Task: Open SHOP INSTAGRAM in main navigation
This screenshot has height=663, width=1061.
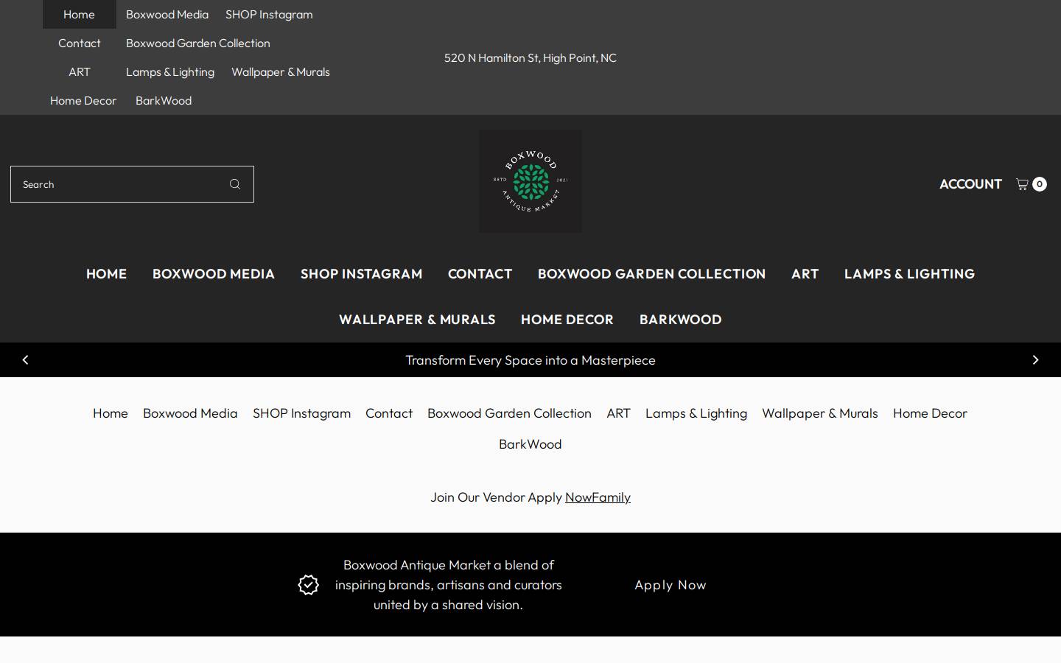Action: point(362,274)
